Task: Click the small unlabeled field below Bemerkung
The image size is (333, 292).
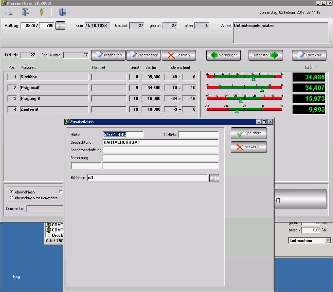Action: pyautogui.click(x=86, y=166)
